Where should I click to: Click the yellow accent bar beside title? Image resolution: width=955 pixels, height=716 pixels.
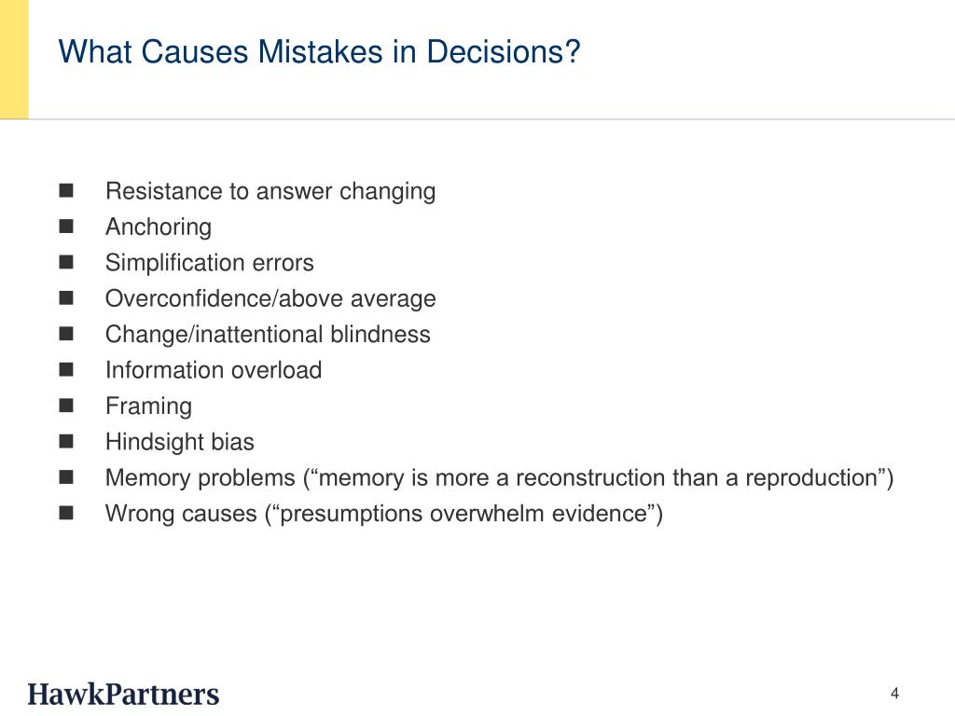pos(14,60)
